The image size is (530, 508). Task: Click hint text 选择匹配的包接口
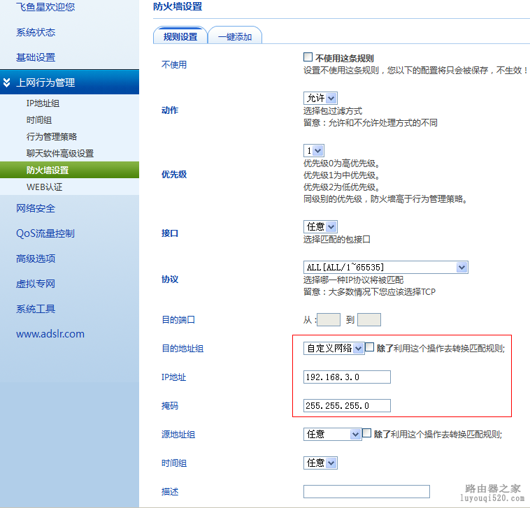point(336,240)
